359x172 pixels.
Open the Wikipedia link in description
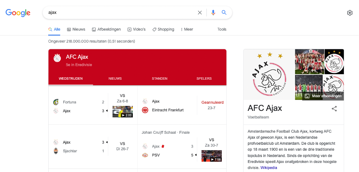pos(268,168)
